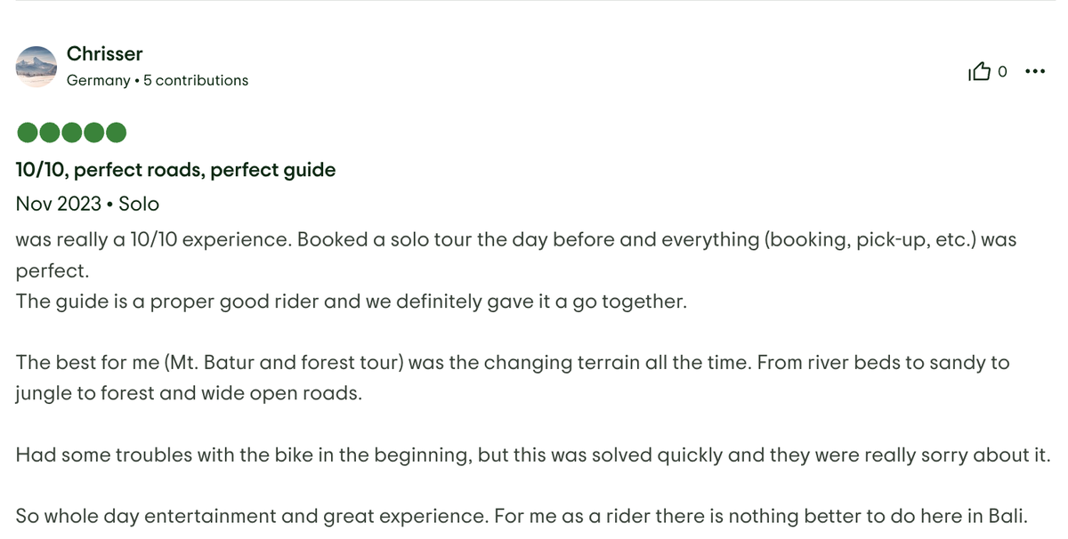Click the closing sentence 'So whole day entertainment'

click(x=522, y=515)
